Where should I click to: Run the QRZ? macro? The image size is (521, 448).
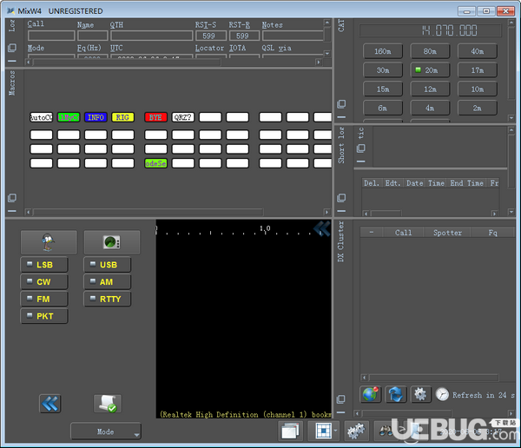point(182,117)
